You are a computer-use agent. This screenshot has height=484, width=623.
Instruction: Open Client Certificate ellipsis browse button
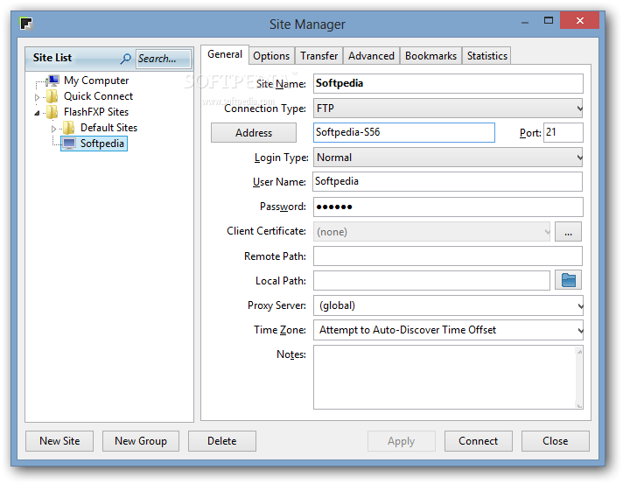tap(568, 232)
